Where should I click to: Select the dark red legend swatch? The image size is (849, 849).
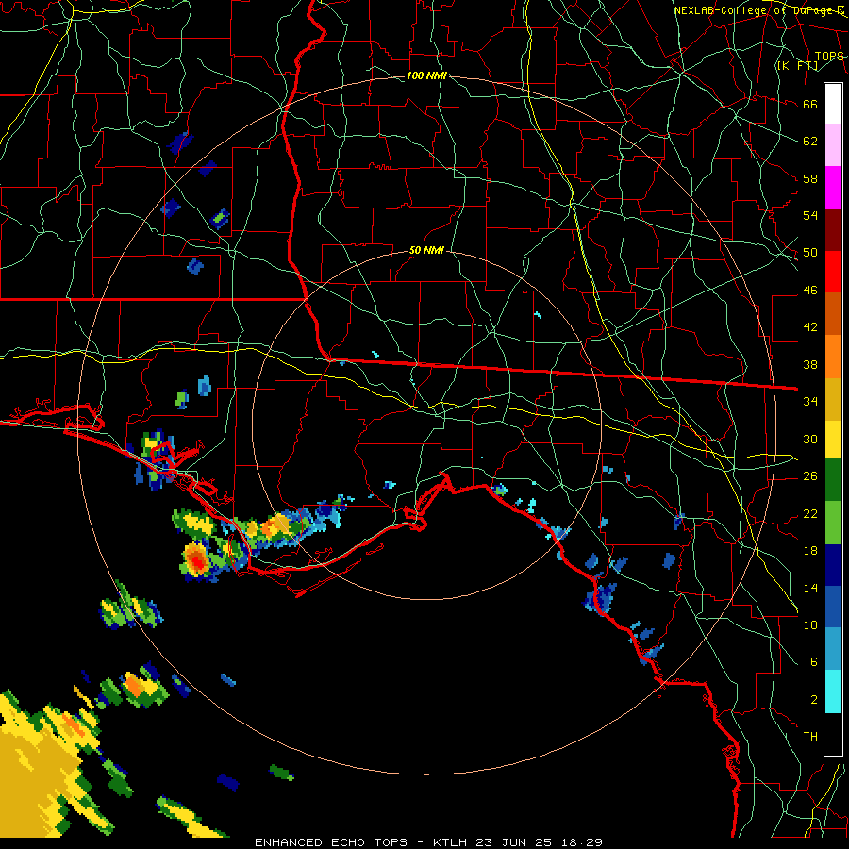click(x=833, y=229)
